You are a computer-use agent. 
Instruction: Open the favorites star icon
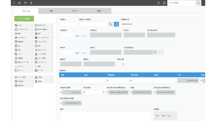[31, 3]
